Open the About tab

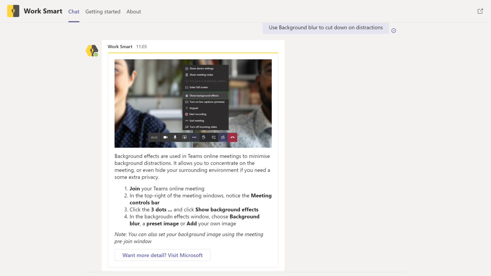(x=134, y=11)
